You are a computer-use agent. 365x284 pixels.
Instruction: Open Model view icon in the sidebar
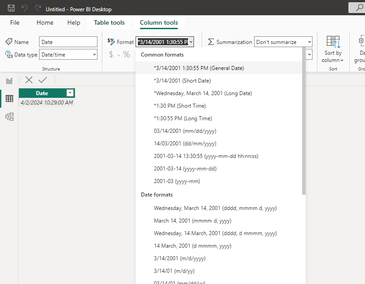click(9, 117)
